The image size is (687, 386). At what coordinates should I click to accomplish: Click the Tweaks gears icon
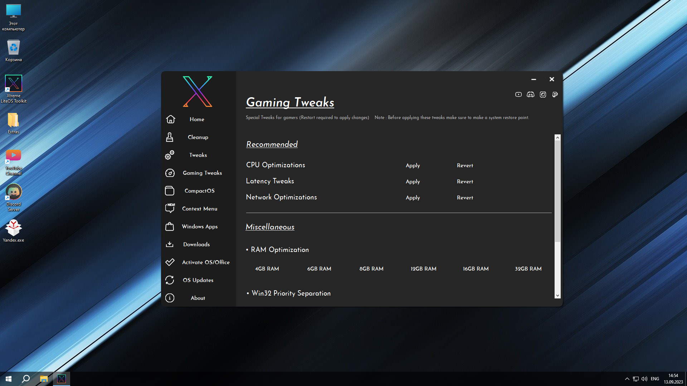tap(170, 155)
